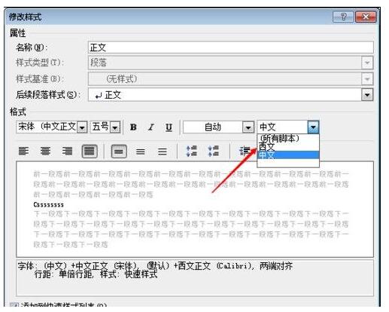Select justified alignment button
The height and width of the screenshot is (312, 389).
click(90, 151)
